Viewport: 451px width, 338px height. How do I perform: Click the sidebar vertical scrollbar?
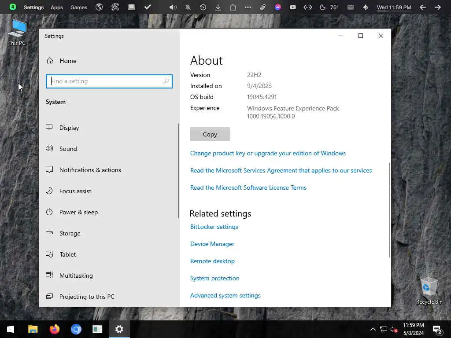[x=178, y=171]
